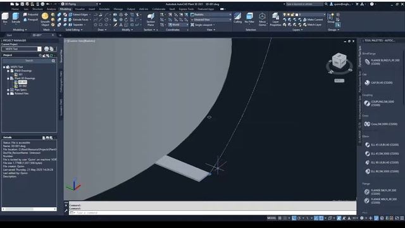Screen dimensions: 405x228
Task: Select 3D-001 drawing in the project tree
Action: click(23, 82)
